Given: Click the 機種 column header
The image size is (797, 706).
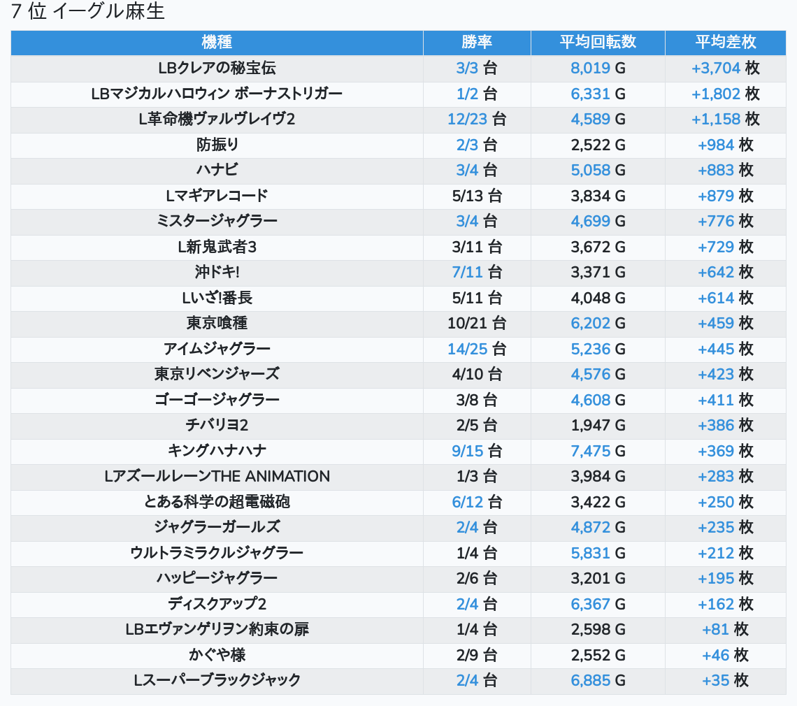Looking at the screenshot, I should pyautogui.click(x=217, y=42).
